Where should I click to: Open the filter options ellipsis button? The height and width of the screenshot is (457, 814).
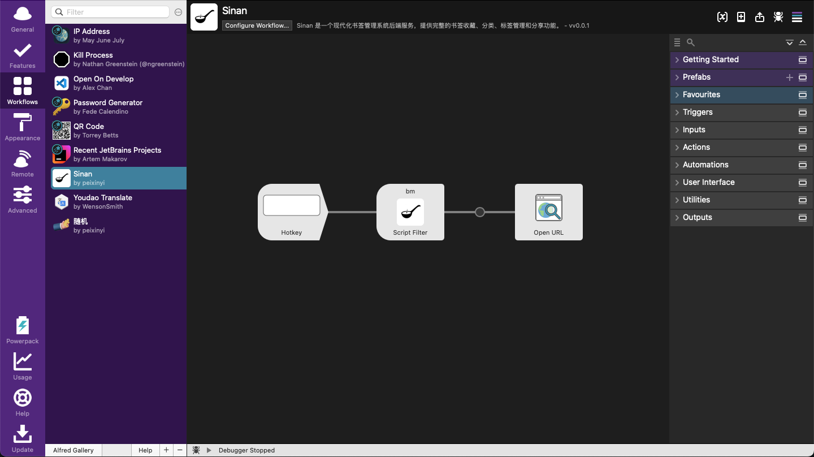[179, 12]
